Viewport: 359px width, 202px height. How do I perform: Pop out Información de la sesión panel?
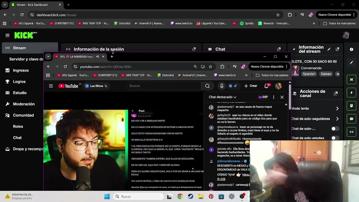(x=194, y=49)
